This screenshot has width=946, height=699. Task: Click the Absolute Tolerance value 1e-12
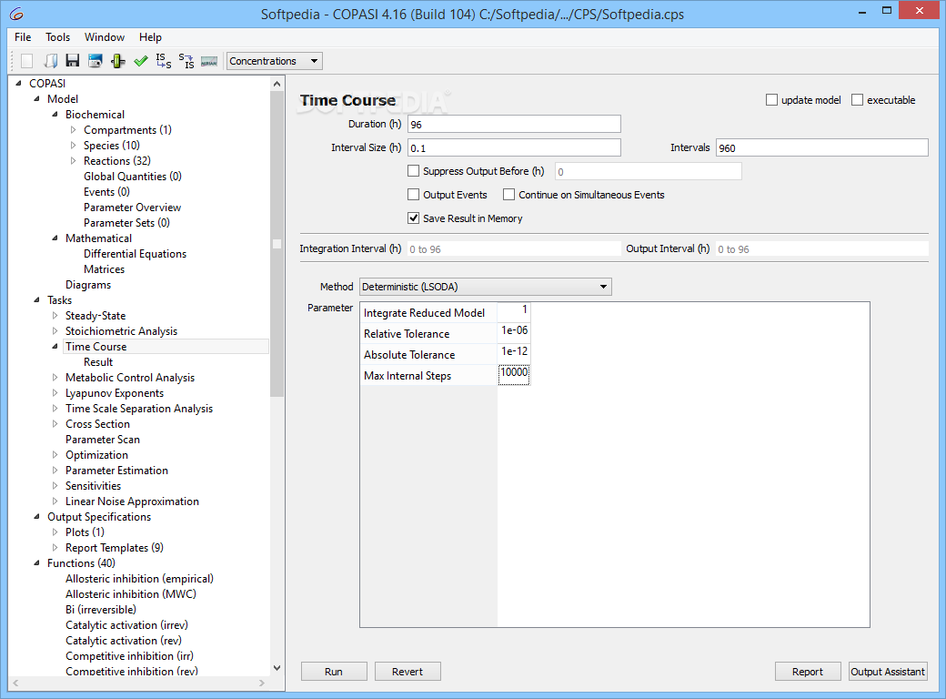(x=514, y=354)
